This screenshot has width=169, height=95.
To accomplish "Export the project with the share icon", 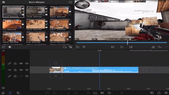I will point(159,93).
